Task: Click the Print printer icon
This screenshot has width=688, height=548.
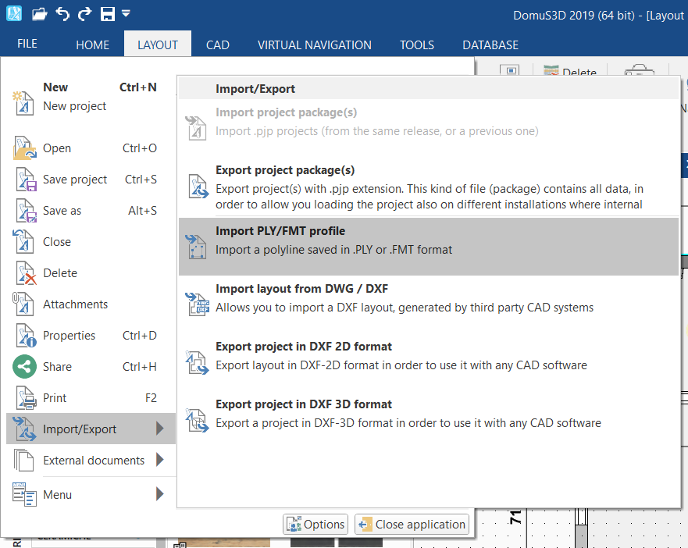Action: (26, 398)
